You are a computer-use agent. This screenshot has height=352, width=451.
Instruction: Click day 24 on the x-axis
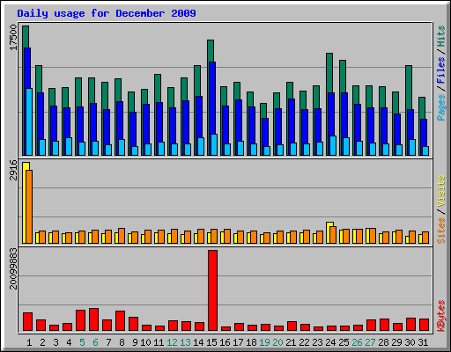tap(330, 342)
